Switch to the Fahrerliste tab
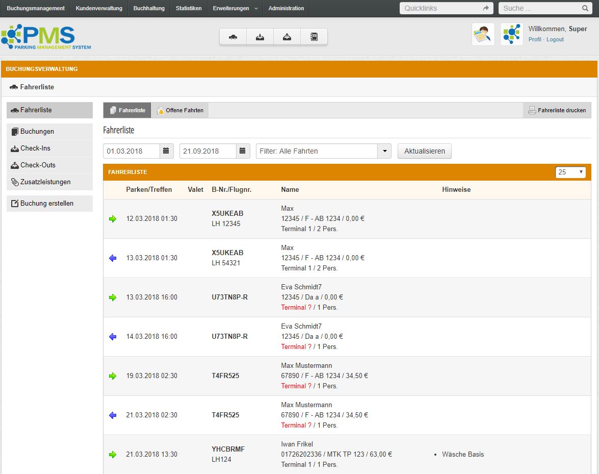Screen dimensions: 599x474 pyautogui.click(x=127, y=110)
